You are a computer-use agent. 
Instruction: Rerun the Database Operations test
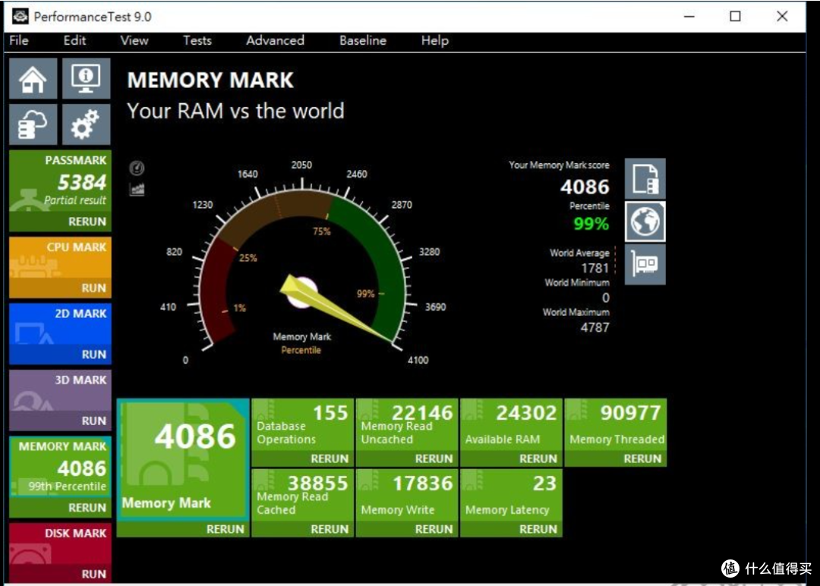coord(330,458)
